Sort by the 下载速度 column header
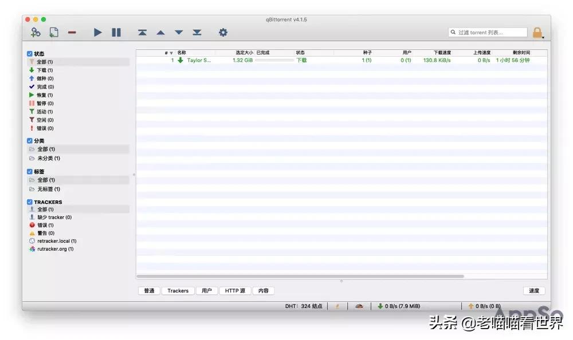This screenshot has width=573, height=340. pos(442,53)
